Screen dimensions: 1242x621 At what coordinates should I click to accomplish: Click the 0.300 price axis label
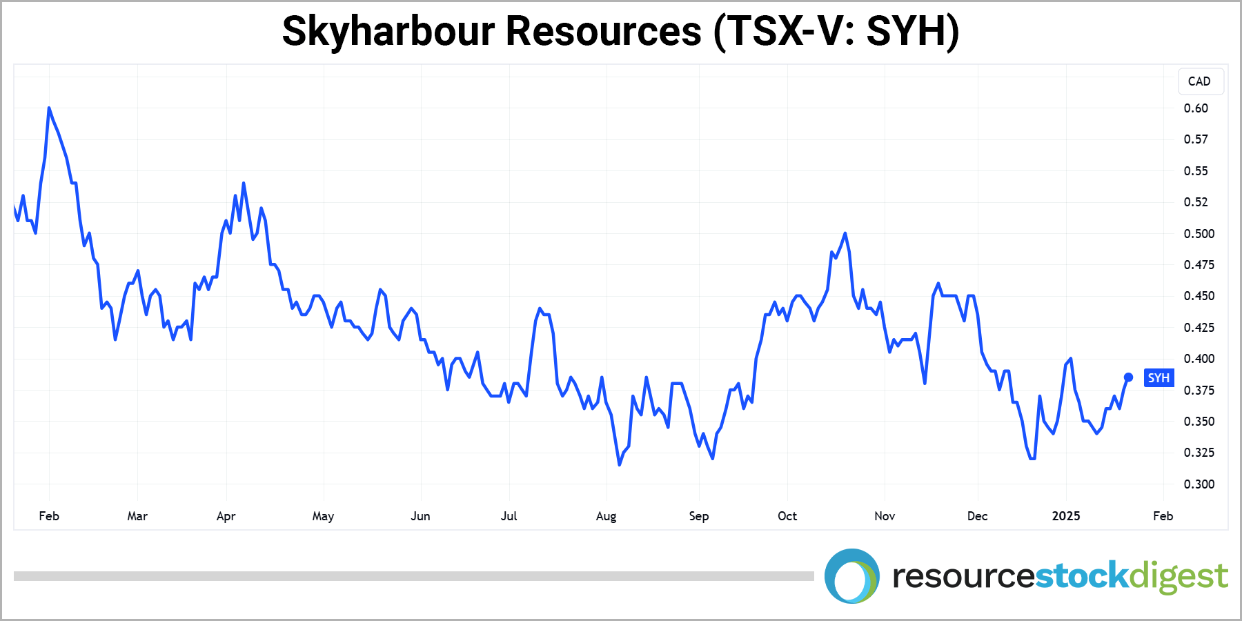pyautogui.click(x=1199, y=484)
